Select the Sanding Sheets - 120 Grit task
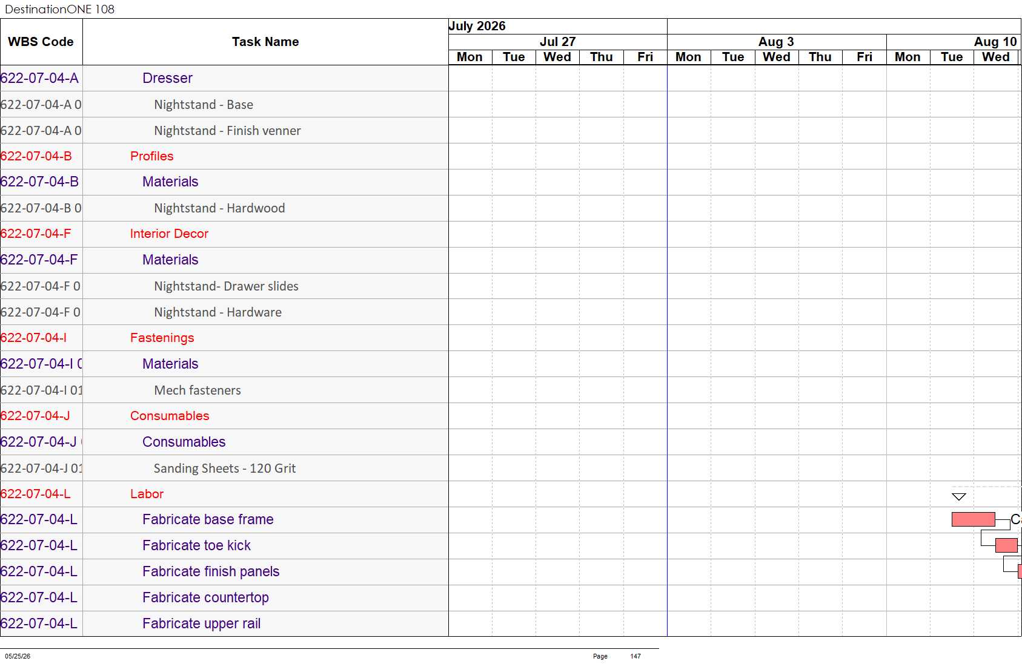The image size is (1022, 664). tap(225, 468)
